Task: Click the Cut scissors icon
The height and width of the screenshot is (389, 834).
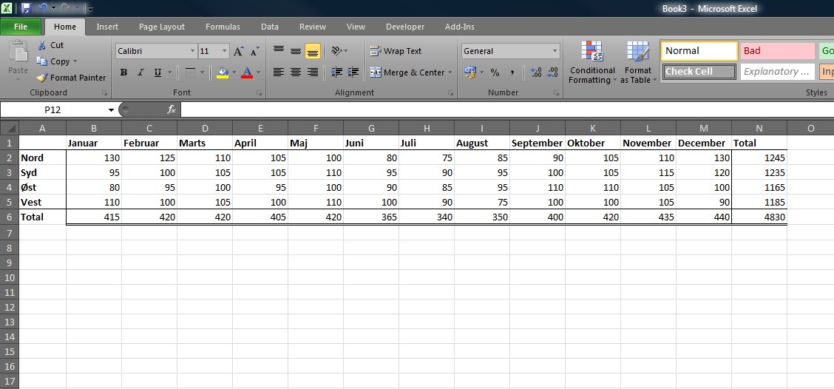Action: 42,46
